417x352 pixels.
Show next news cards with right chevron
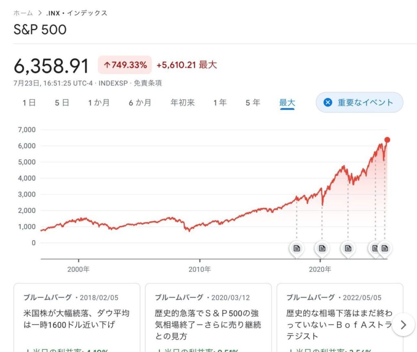[403, 325]
